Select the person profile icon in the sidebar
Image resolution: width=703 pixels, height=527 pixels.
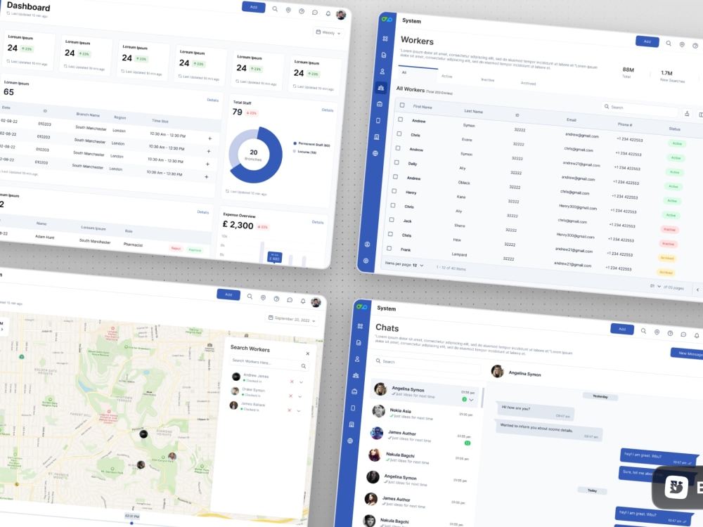[383, 70]
